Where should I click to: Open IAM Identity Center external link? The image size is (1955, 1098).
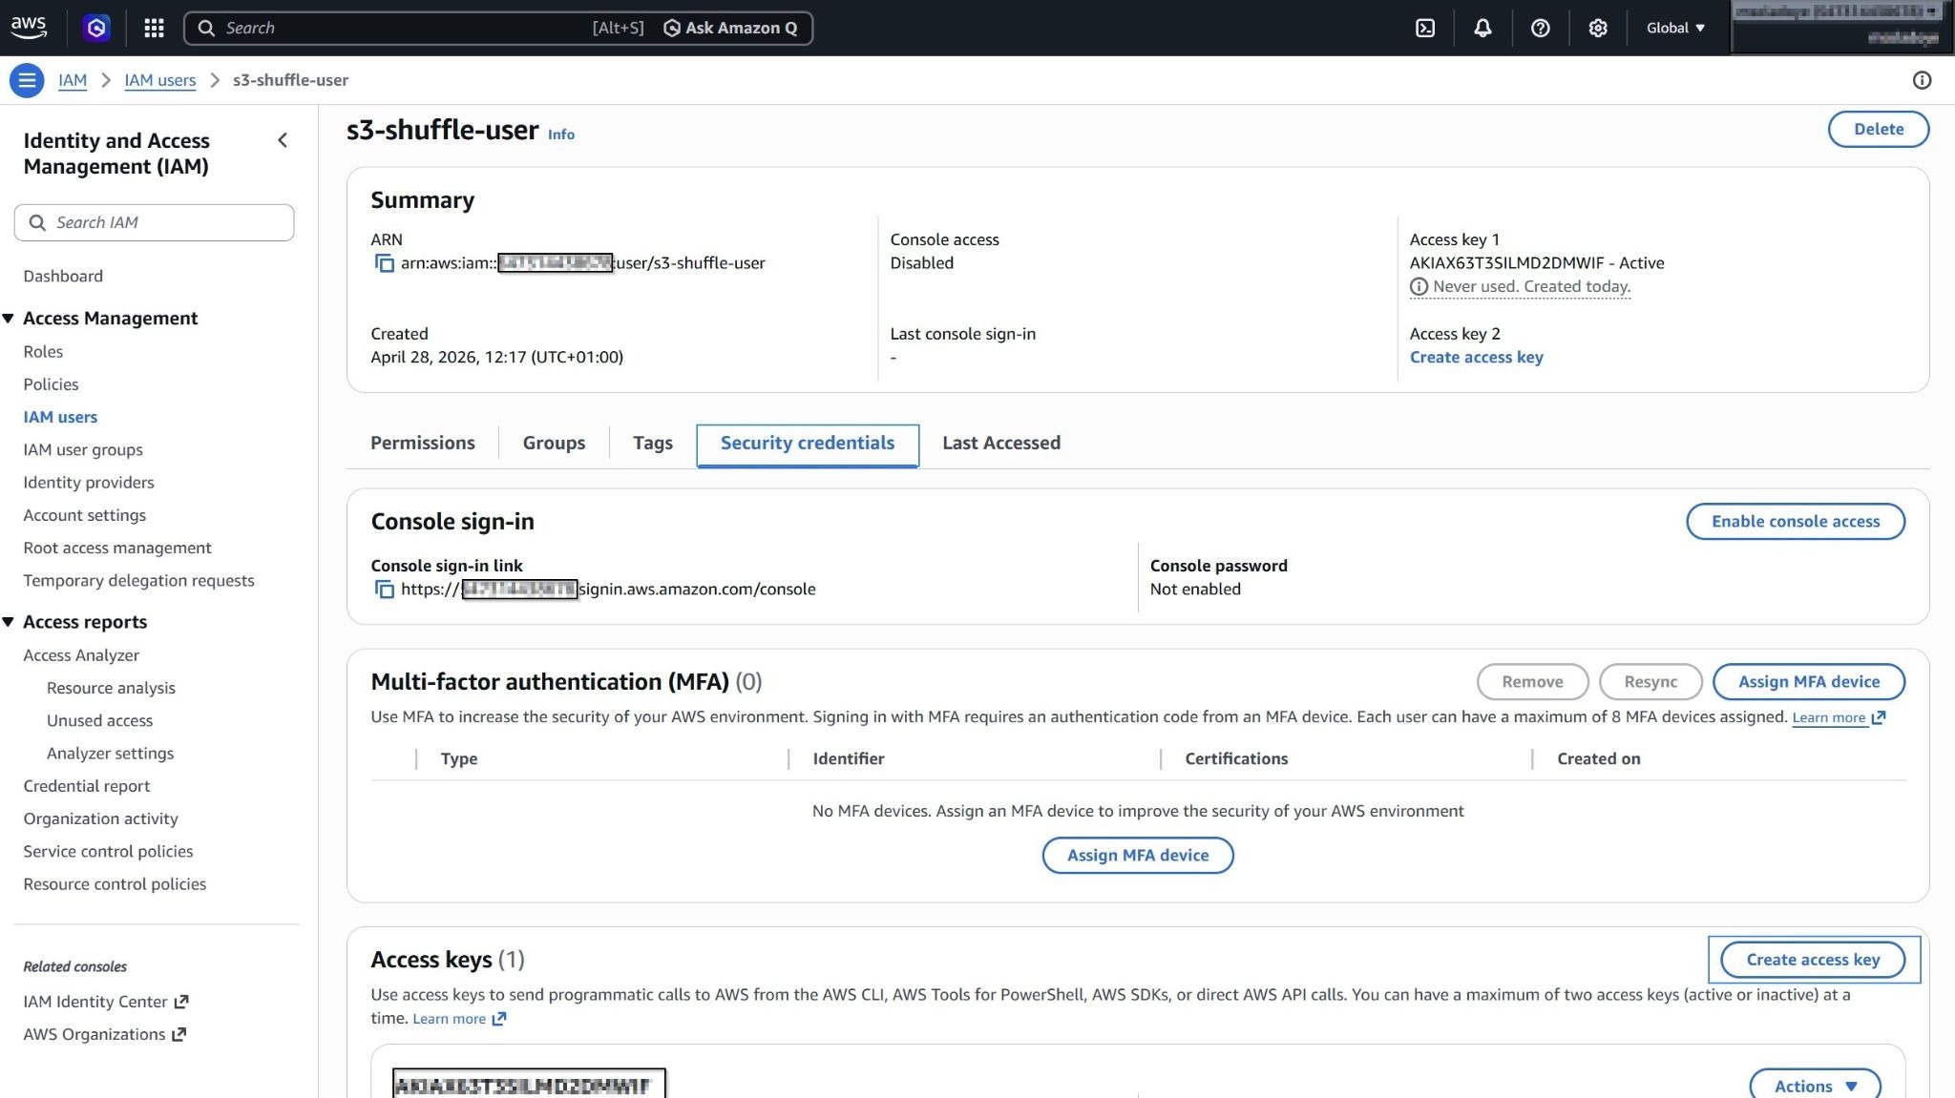click(x=105, y=1001)
